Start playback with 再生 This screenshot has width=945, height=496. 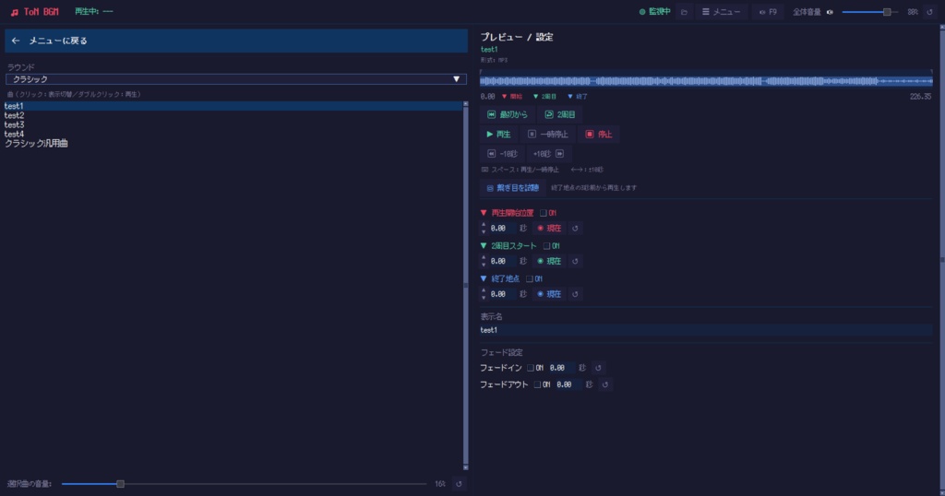coord(498,135)
